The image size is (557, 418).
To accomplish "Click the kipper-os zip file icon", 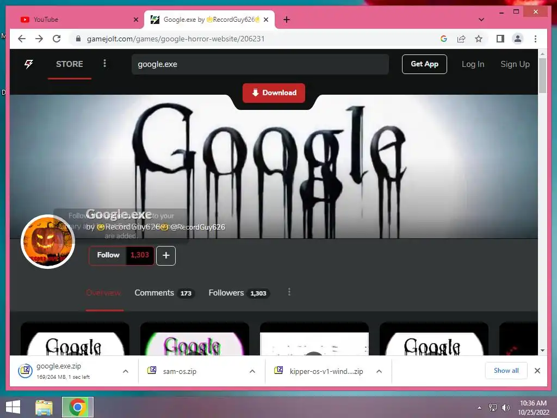I will pos(278,370).
